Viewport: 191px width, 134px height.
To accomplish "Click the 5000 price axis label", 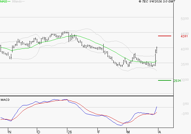I will (185, 19).
